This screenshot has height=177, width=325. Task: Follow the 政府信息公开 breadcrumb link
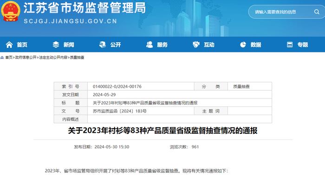pos(26,58)
